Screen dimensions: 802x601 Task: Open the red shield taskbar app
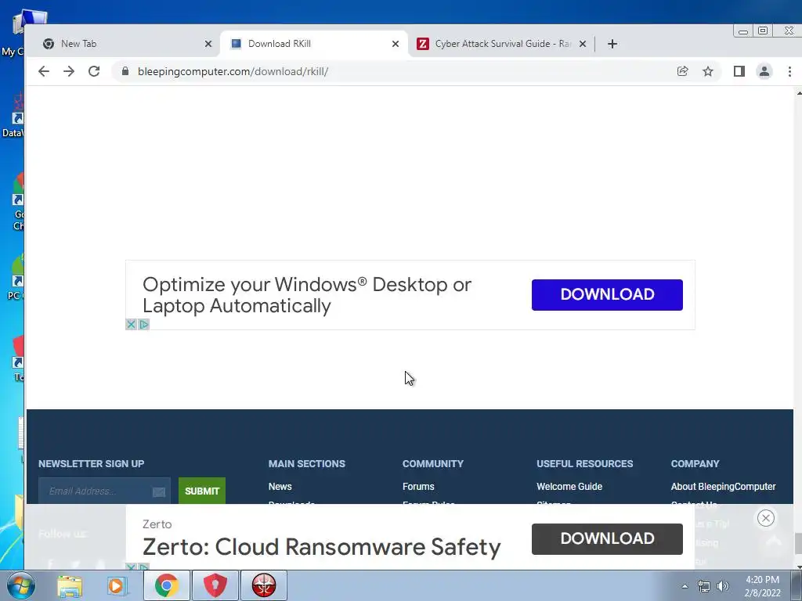pyautogui.click(x=215, y=585)
